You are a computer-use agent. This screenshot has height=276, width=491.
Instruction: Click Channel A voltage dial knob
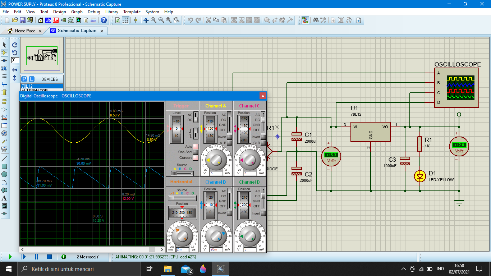pos(216,160)
